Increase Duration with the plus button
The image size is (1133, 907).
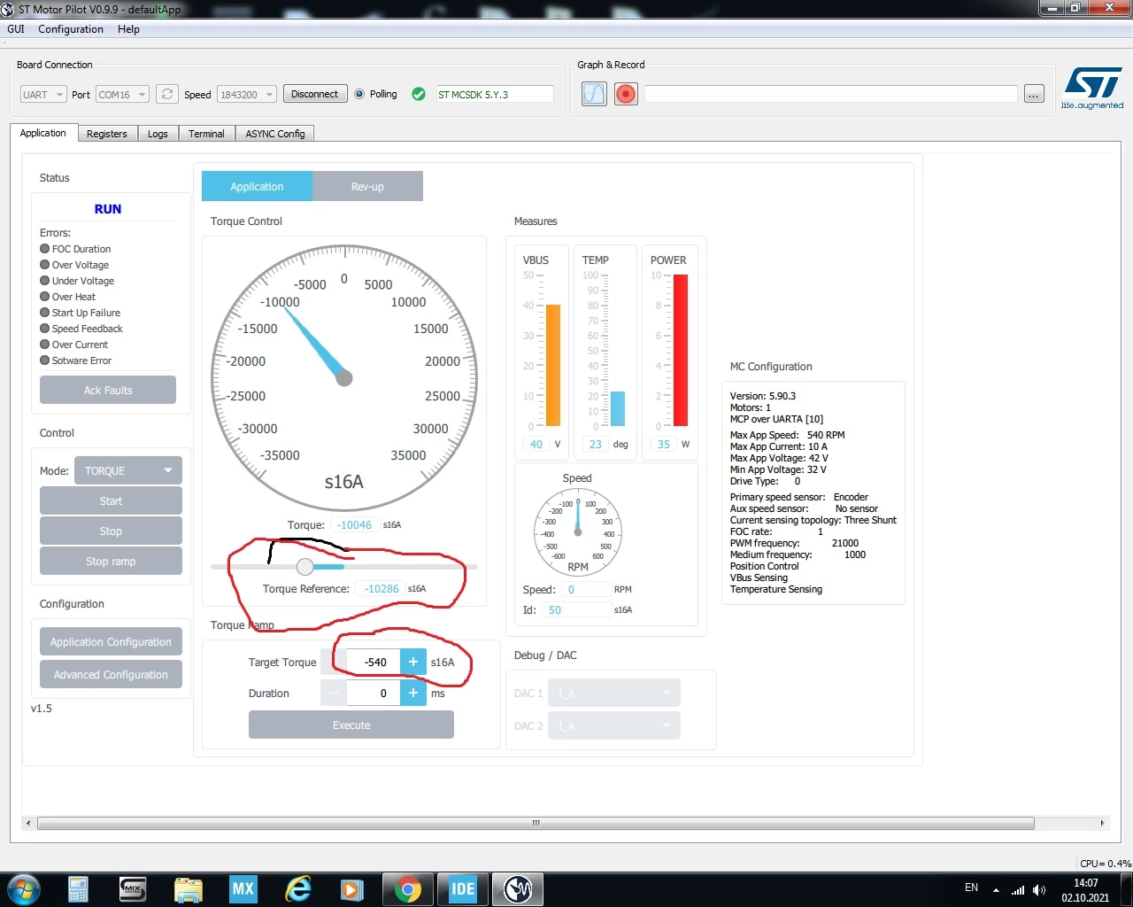(413, 693)
